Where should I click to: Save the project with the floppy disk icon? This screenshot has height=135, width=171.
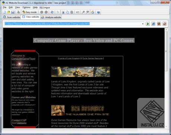(13, 12)
